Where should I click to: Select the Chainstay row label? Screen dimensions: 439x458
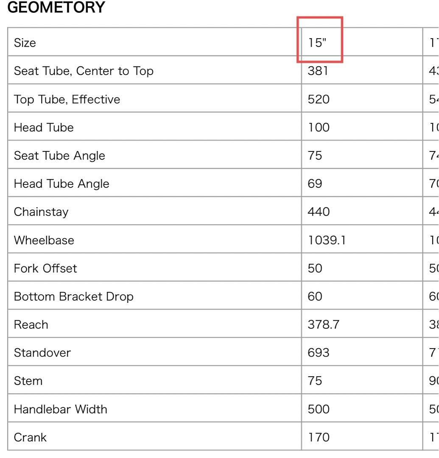pyautogui.click(x=41, y=212)
